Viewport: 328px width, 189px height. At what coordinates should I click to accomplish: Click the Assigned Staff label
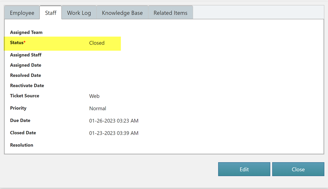25,55
